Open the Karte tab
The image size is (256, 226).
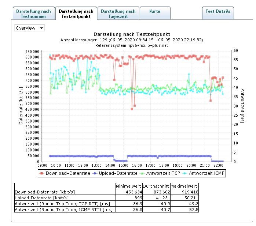155,13
